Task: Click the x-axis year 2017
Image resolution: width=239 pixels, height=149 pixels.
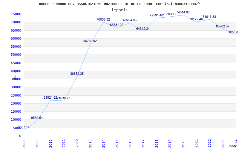Action: 143,143
